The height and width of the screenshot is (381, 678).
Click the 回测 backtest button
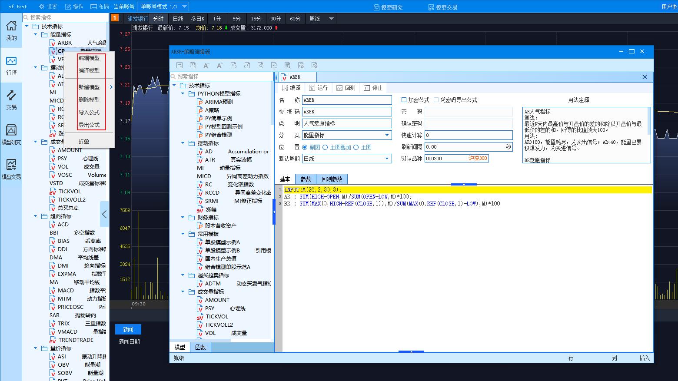point(346,88)
